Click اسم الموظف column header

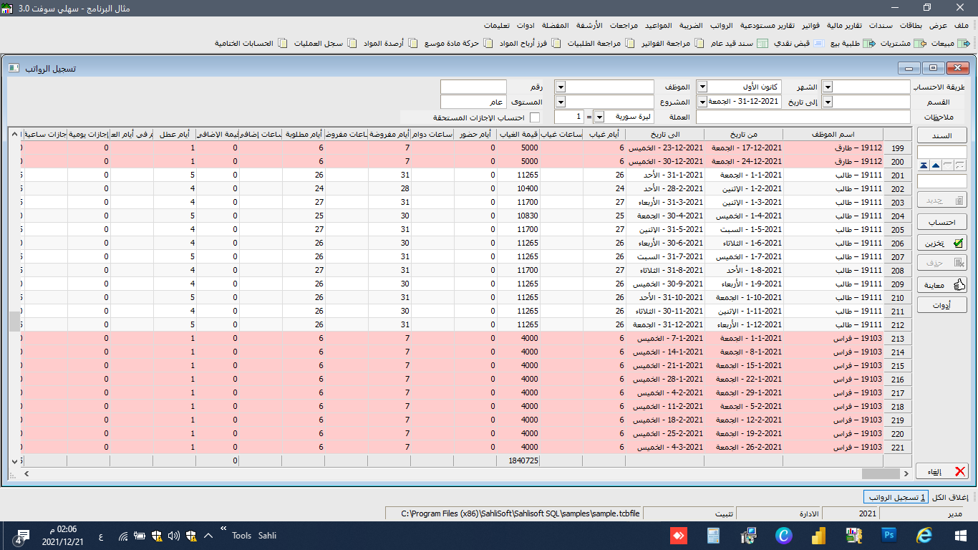coord(833,135)
